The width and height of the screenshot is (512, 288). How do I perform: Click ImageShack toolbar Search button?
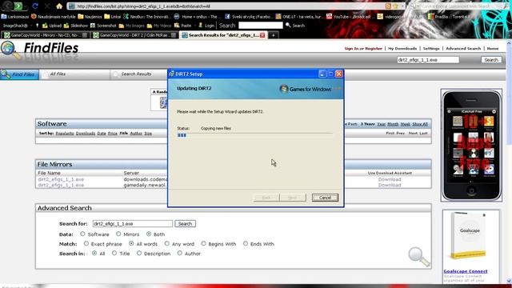click(x=295, y=25)
